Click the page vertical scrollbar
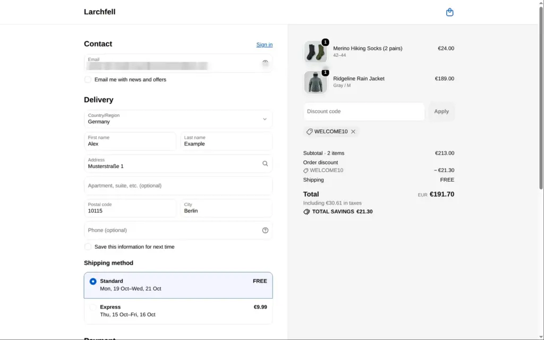This screenshot has width=544, height=340. pos(541,97)
